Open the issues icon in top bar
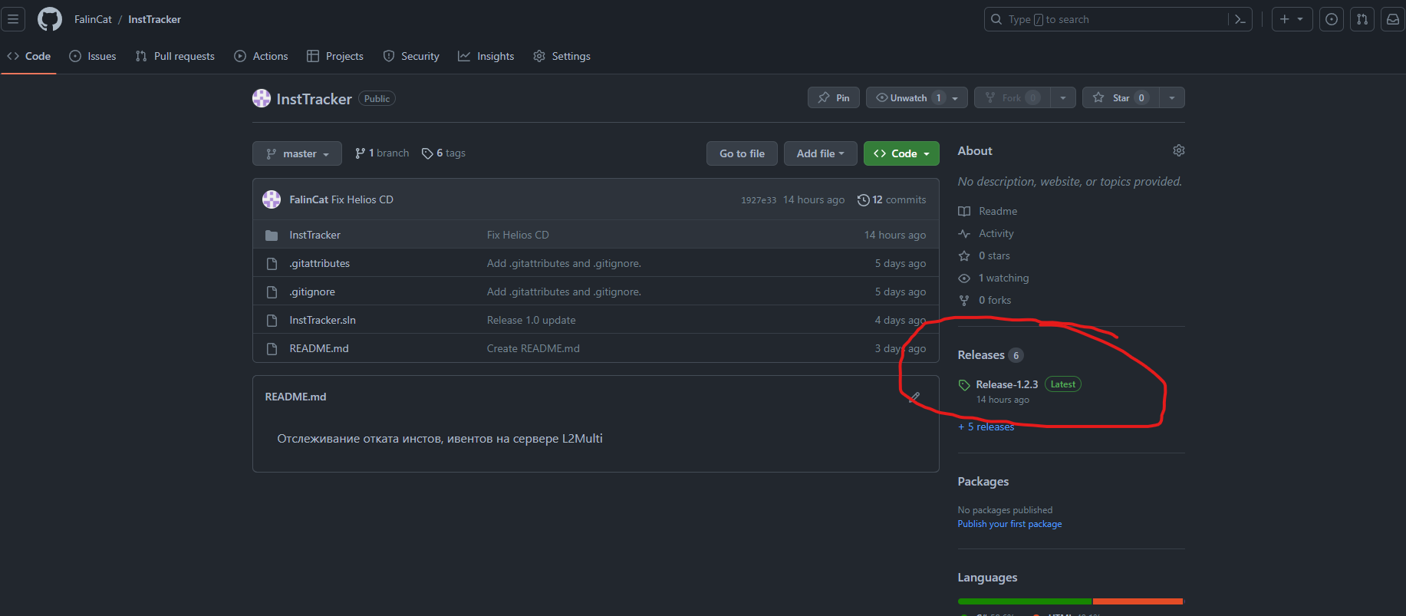 click(x=1332, y=19)
